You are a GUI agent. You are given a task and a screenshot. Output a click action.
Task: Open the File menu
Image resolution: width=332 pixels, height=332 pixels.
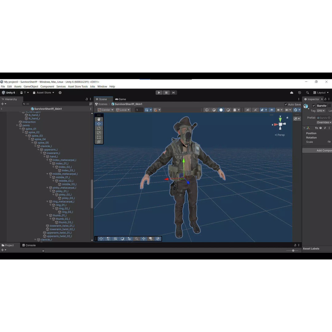coord(3,87)
